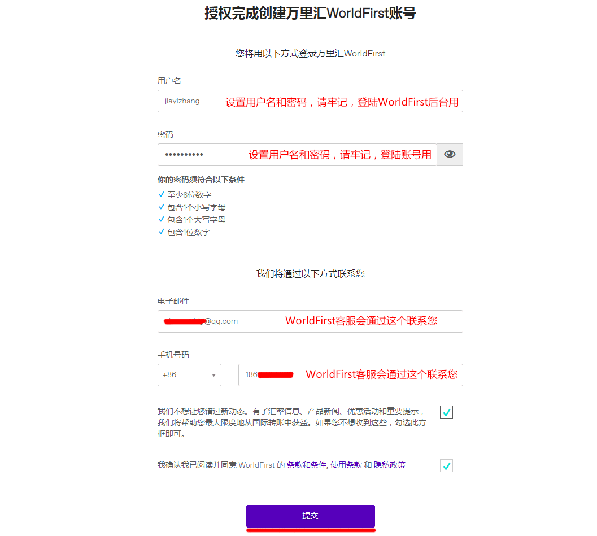Click the username field containing jiayizhang
Viewport: 597px width, 536px height.
(x=310, y=101)
